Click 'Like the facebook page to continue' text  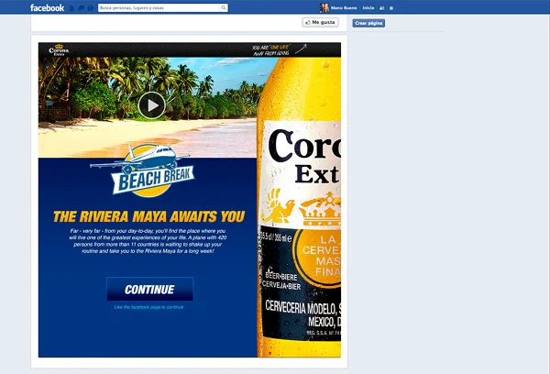pos(148,307)
